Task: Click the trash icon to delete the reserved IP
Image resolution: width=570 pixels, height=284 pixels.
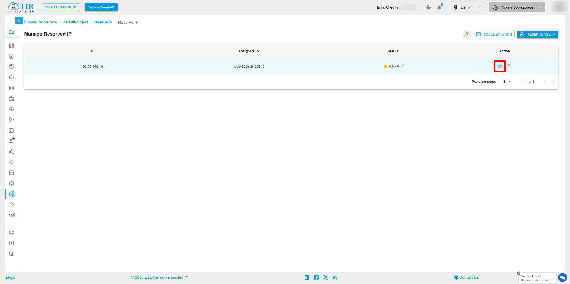Action: point(509,66)
